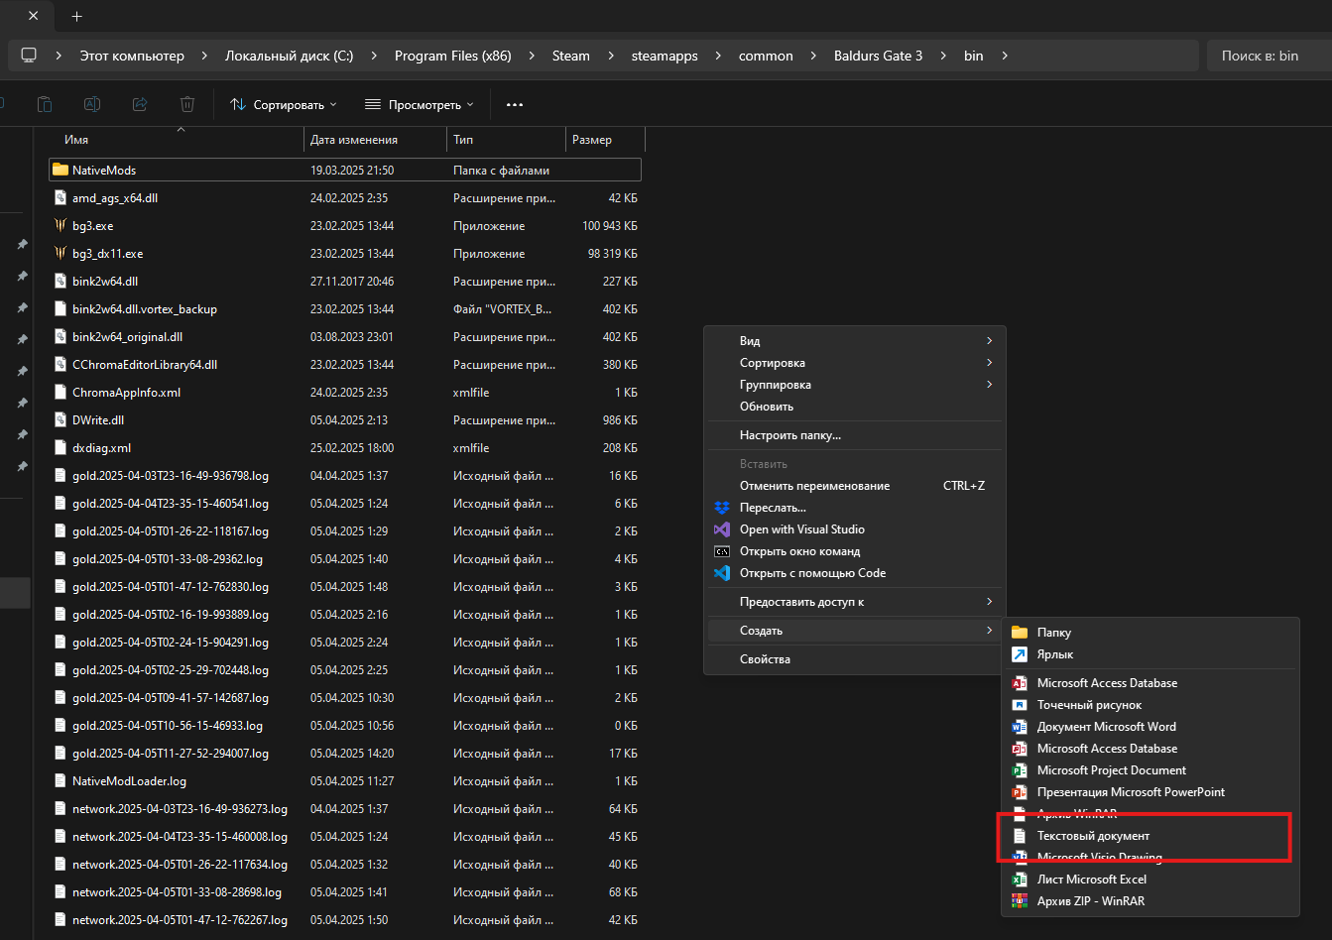Click the Visual Studio icon in context menu
1332x940 pixels.
[722, 529]
